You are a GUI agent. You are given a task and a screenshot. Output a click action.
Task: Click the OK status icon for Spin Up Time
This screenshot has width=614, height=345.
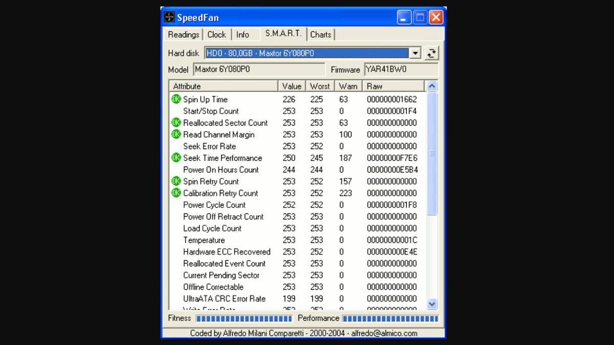point(176,99)
